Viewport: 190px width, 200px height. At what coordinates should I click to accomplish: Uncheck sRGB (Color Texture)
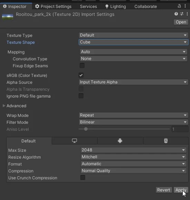(81, 75)
